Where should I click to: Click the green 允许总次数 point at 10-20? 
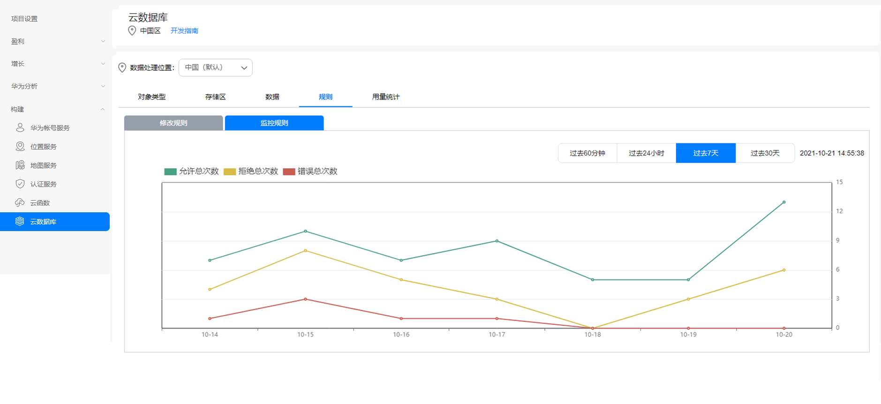click(x=784, y=202)
